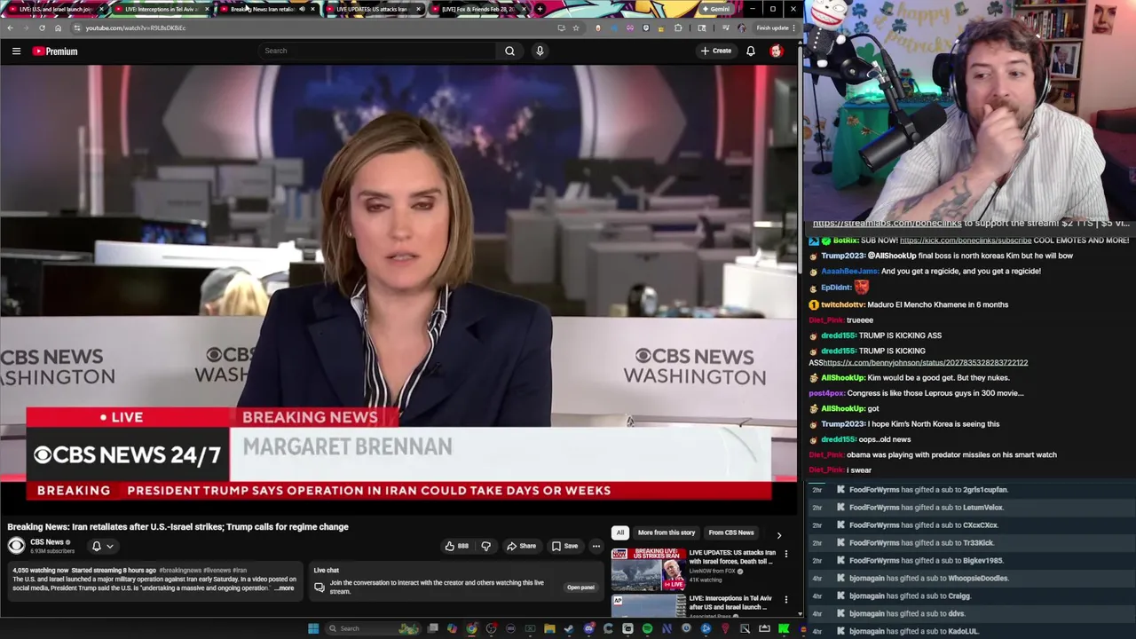The height and width of the screenshot is (639, 1136).
Task: Bookmark this page with star icon
Action: click(576, 28)
